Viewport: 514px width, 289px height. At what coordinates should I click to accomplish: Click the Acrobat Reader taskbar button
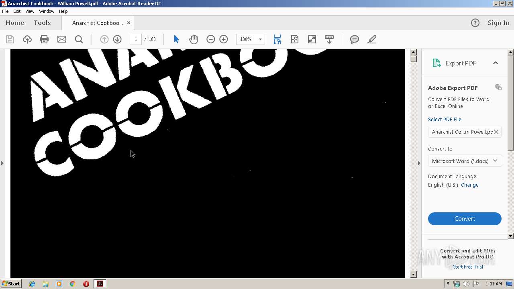click(100, 284)
